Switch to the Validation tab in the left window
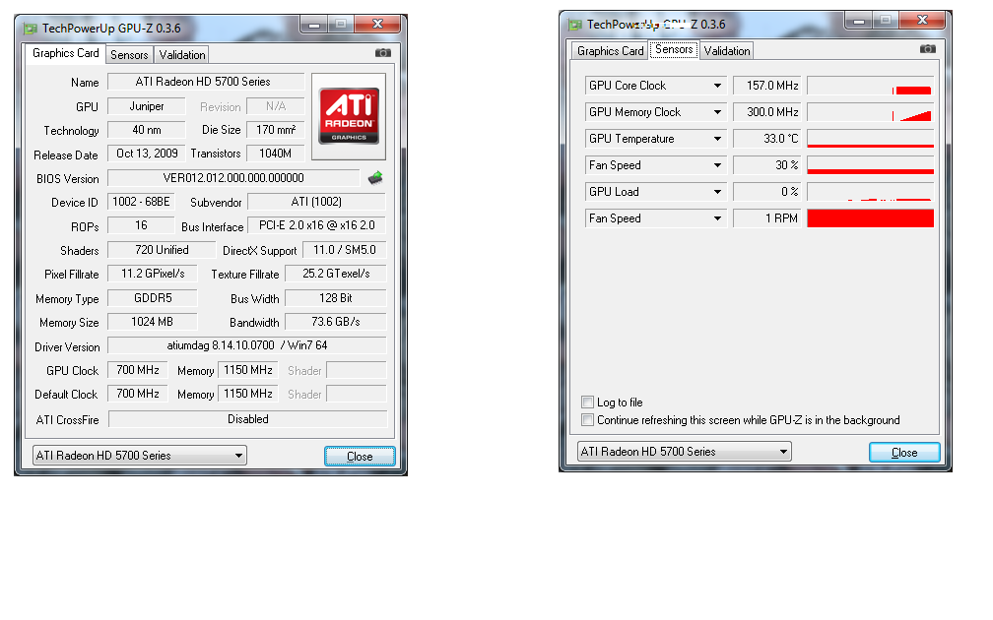The height and width of the screenshot is (620, 993). coord(181,54)
